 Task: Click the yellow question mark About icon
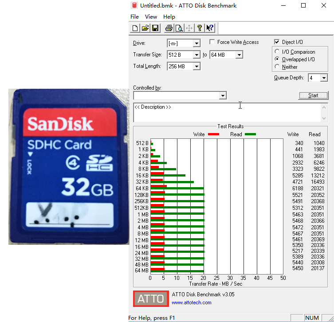tap(200, 28)
